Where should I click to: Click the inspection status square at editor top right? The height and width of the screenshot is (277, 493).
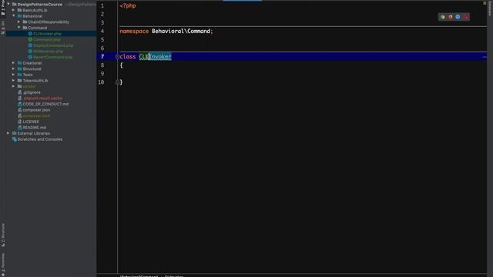pyautogui.click(x=485, y=3)
